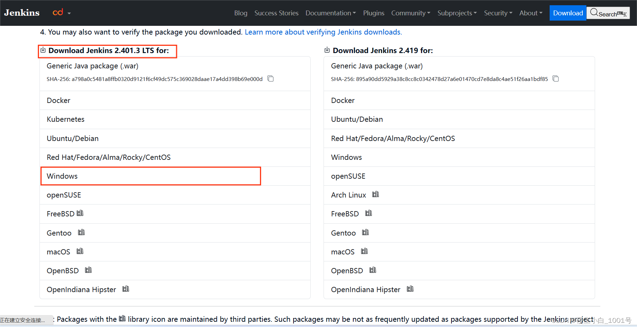Choose Ubuntu/Debian under weekly 2.419
Screen dimensions: 637x327
tap(459, 119)
